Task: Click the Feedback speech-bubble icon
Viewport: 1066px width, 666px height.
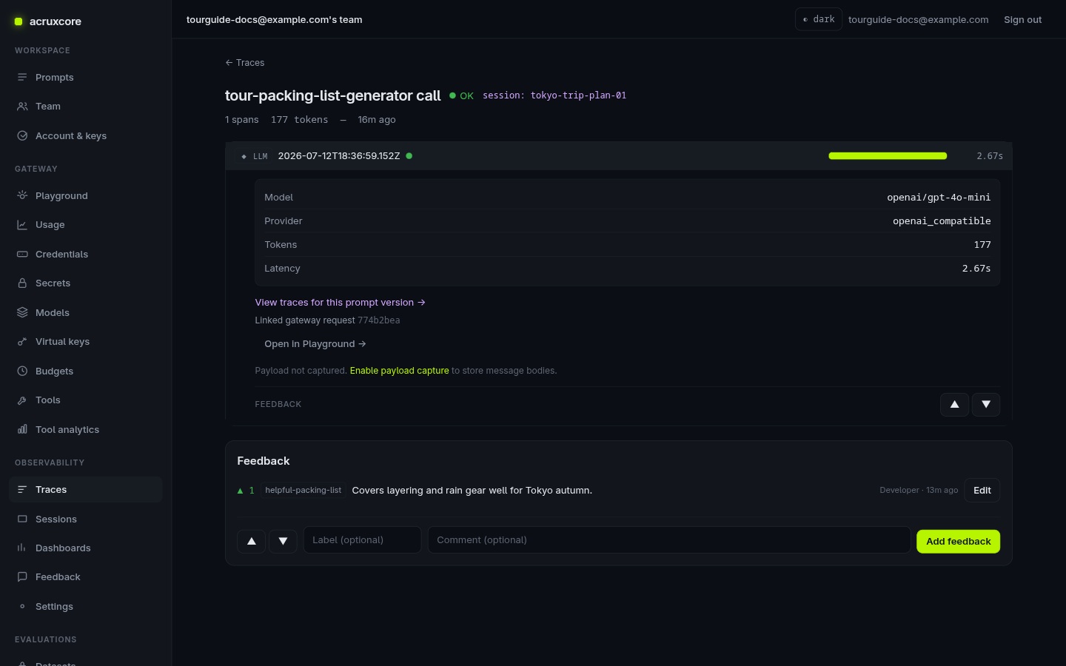Action: [22, 577]
